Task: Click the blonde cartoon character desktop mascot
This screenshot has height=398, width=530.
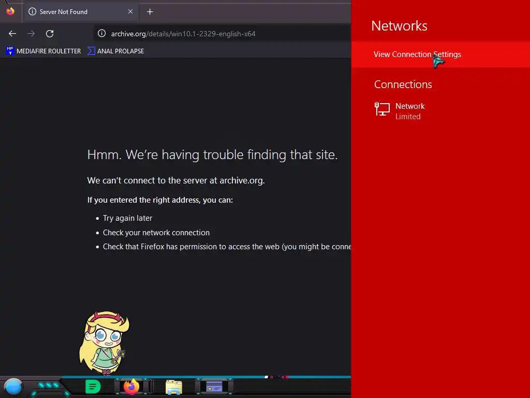Action: click(x=104, y=343)
